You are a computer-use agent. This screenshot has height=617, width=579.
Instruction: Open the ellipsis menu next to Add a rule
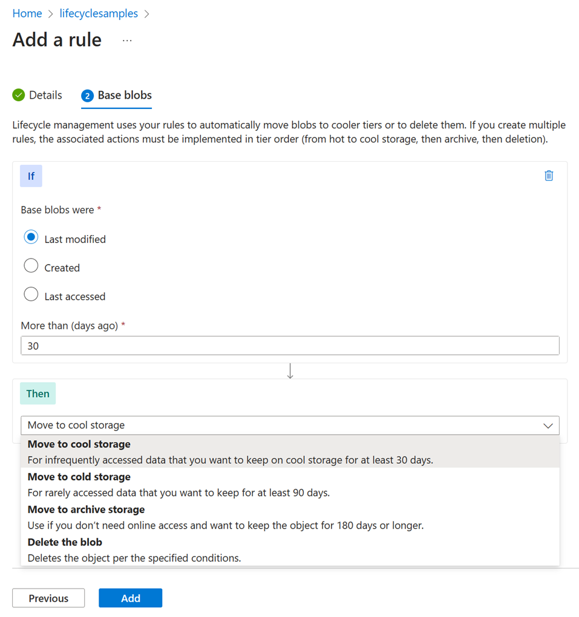click(126, 40)
